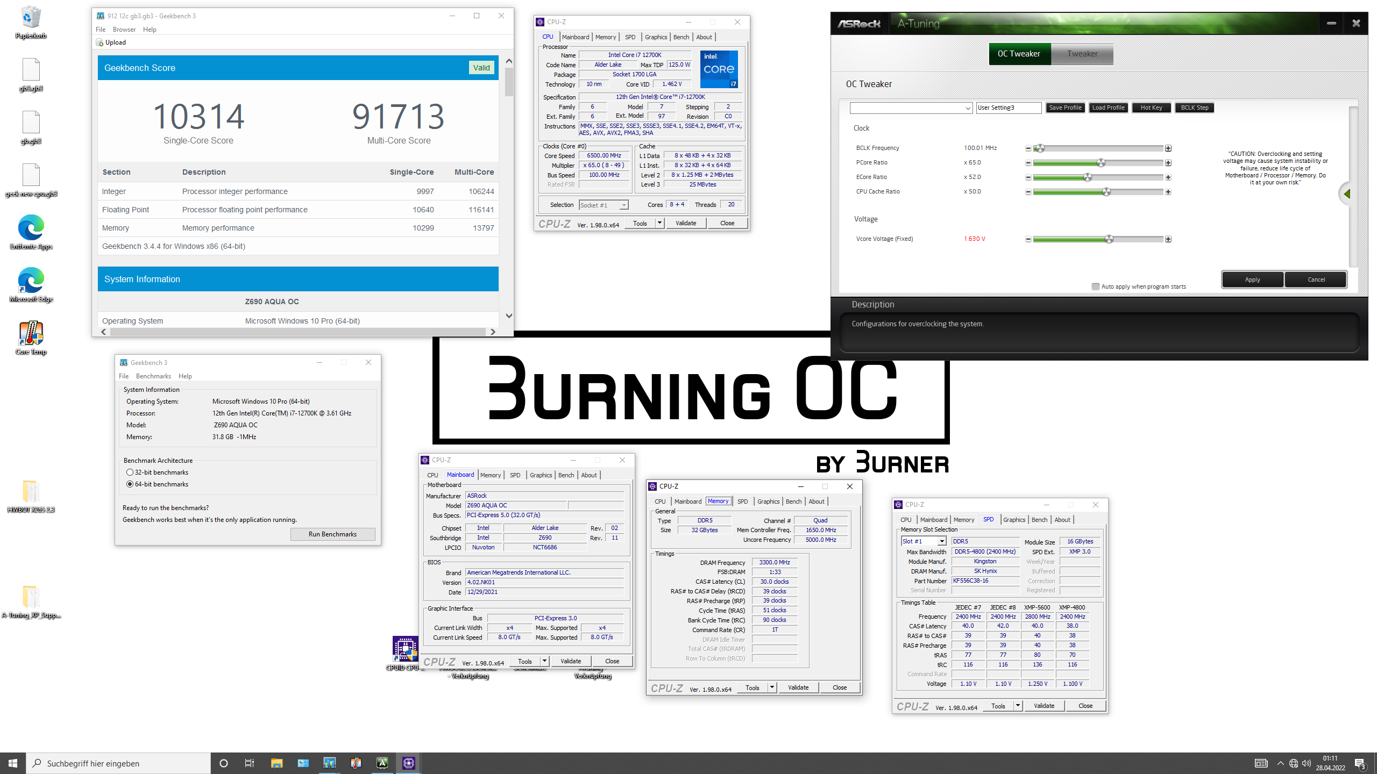Click the Upload icon in Geekbench
The height and width of the screenshot is (774, 1377).
tap(100, 42)
